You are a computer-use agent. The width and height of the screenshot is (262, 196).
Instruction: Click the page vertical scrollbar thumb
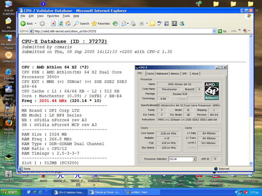point(251,78)
